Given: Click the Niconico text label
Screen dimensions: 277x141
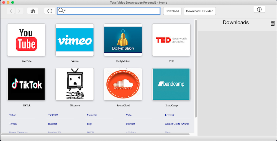Looking at the screenshot, I should point(75,105).
